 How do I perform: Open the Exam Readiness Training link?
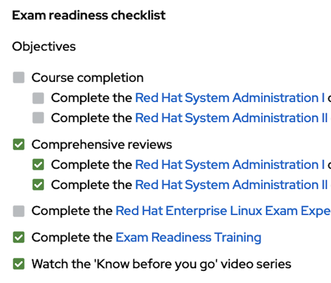(x=189, y=237)
